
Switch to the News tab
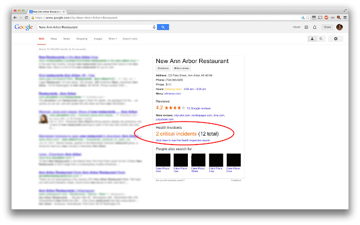click(66, 39)
